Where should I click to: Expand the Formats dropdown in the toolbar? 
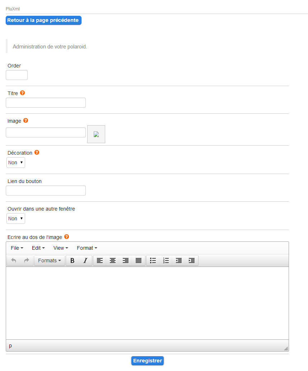click(50, 260)
